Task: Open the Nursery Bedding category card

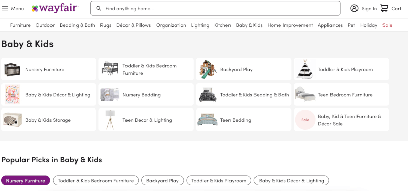Action: click(x=146, y=95)
